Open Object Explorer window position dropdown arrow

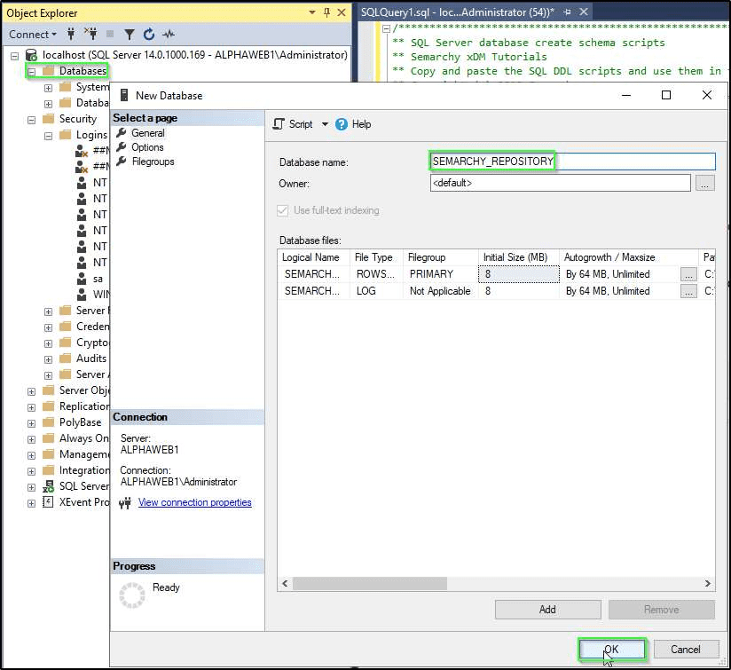pos(312,12)
